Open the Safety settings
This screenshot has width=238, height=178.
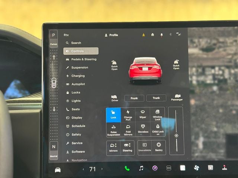coord(74,134)
